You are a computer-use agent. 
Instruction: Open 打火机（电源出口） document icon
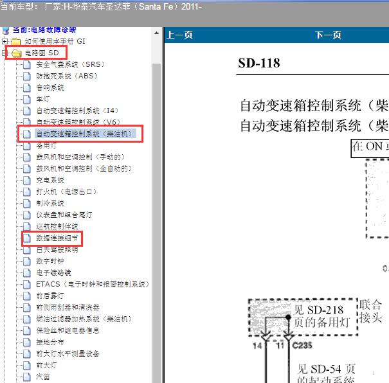pyautogui.click(x=27, y=192)
